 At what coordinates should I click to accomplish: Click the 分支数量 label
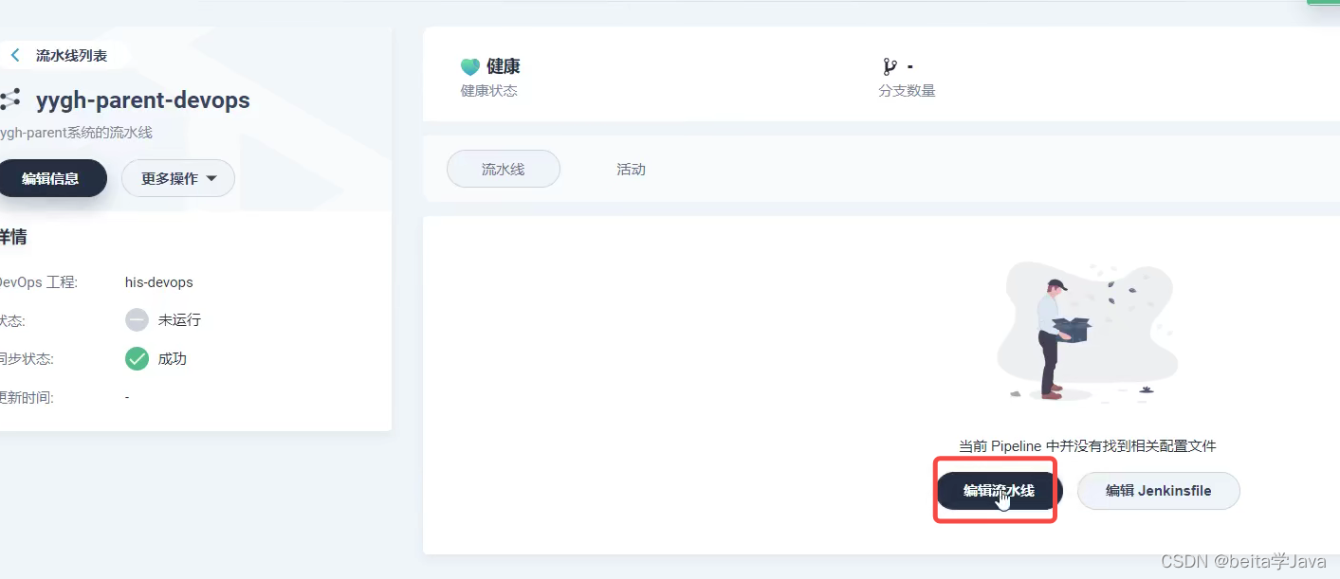click(x=907, y=91)
